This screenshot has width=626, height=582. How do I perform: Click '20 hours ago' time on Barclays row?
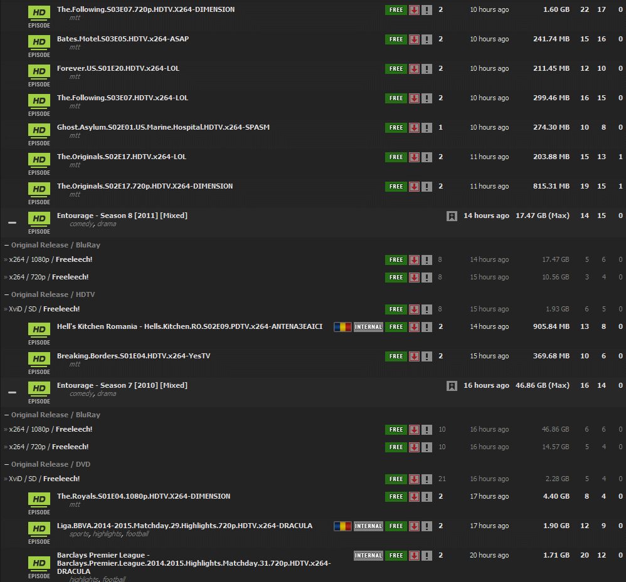(x=489, y=555)
